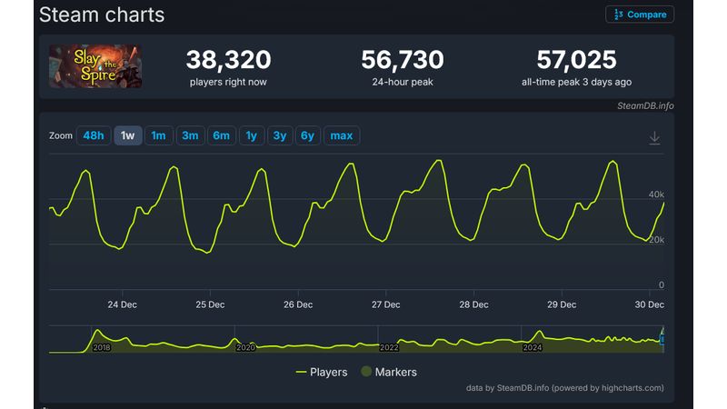Screen dimensions: 727x409
Task: Show the max zoom range
Action: [342, 135]
